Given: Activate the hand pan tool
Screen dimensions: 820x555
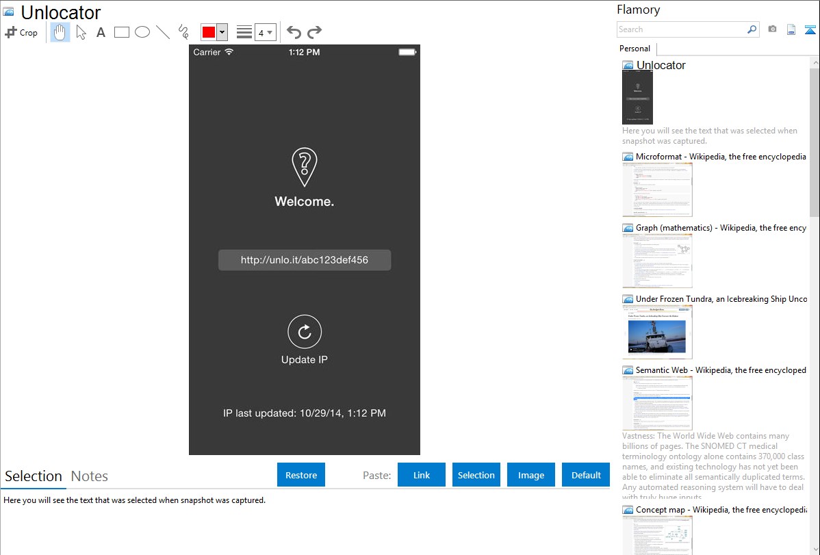Looking at the screenshot, I should [60, 32].
